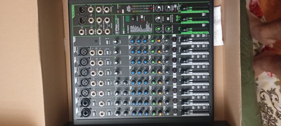Select the Comp knob on channel 1
This screenshot has height=126, width=281.
tap(125, 113)
